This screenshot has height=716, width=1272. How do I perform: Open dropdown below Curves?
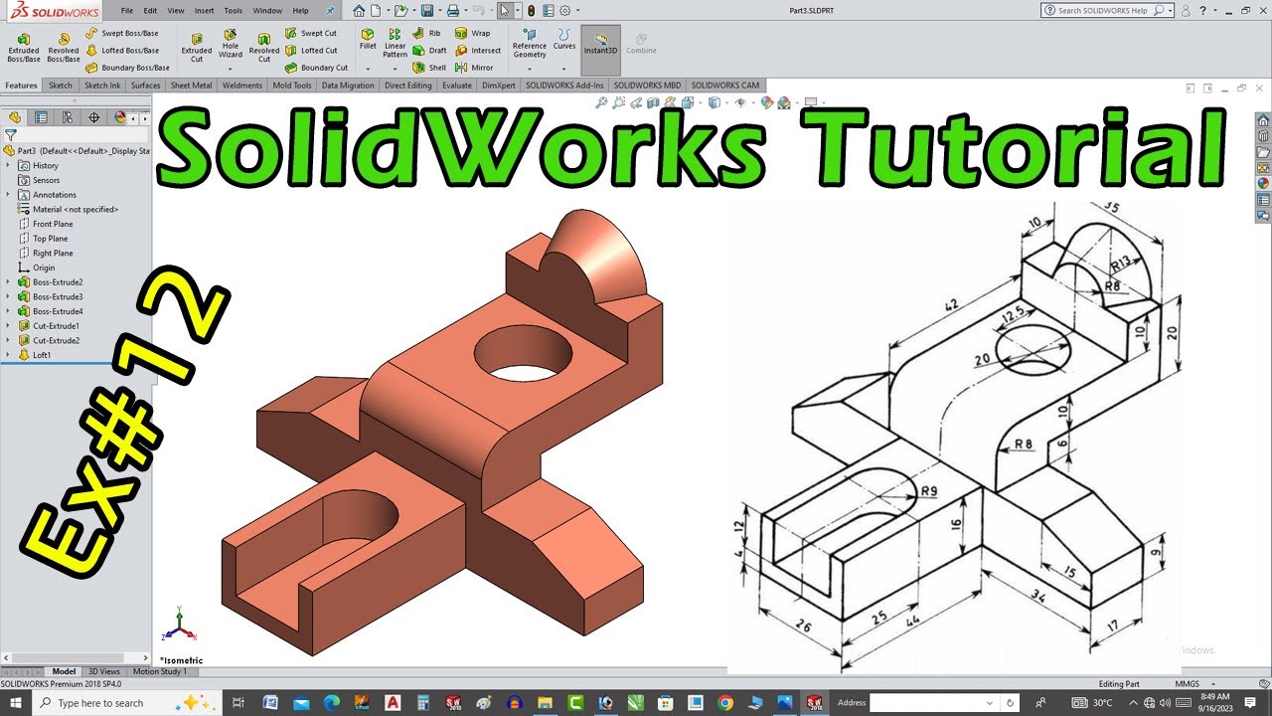[x=564, y=69]
